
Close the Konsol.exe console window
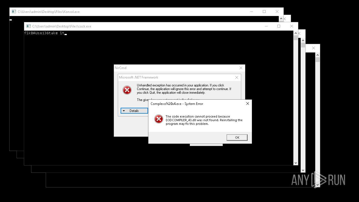click(277, 12)
